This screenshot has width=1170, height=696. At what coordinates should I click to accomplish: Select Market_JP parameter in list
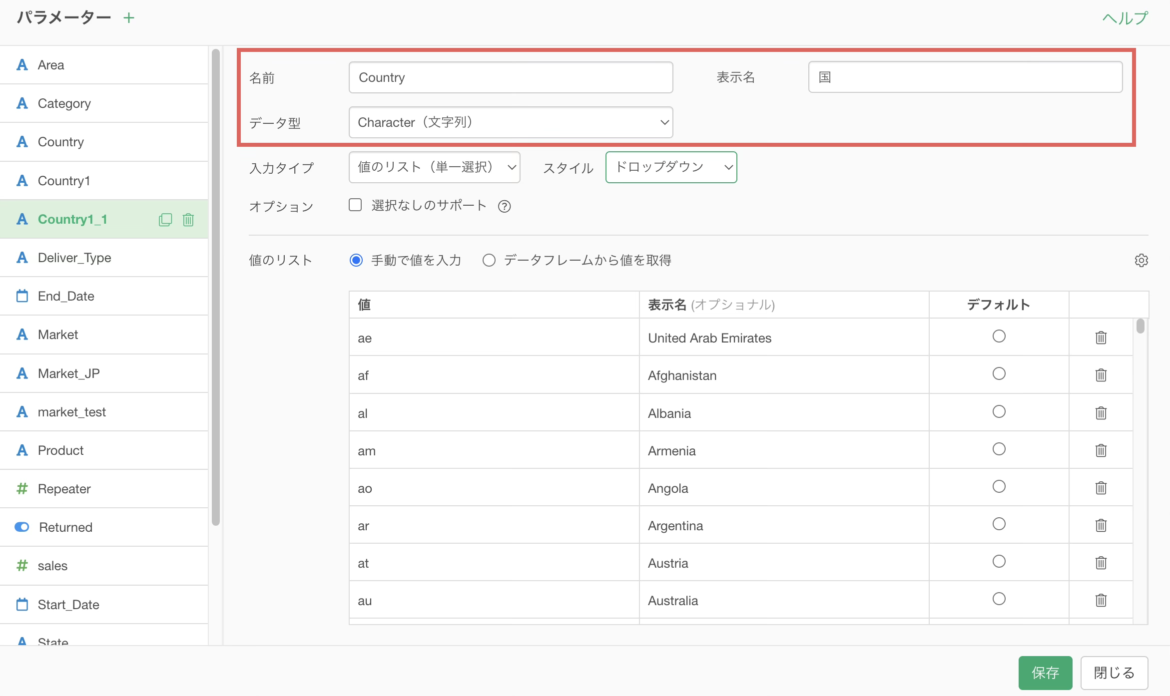point(104,373)
